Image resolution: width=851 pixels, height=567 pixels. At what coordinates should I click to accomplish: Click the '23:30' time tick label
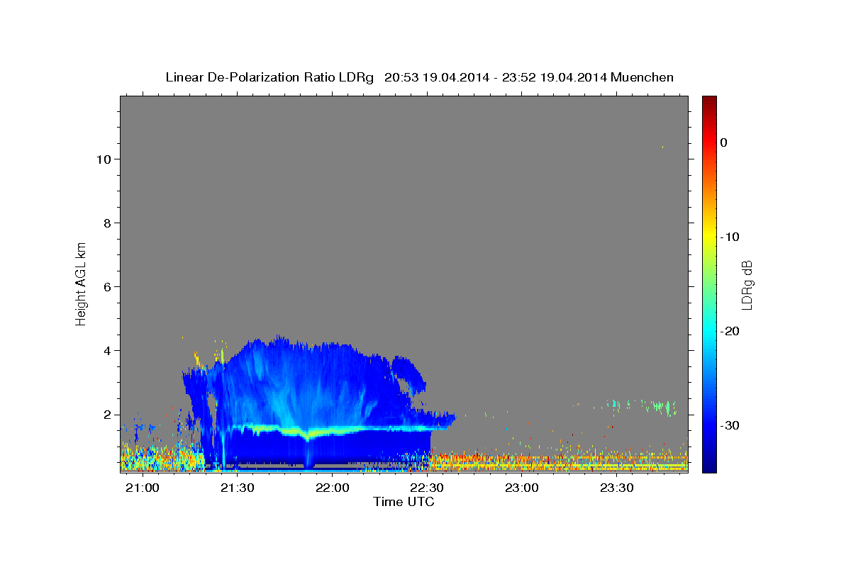coord(616,488)
